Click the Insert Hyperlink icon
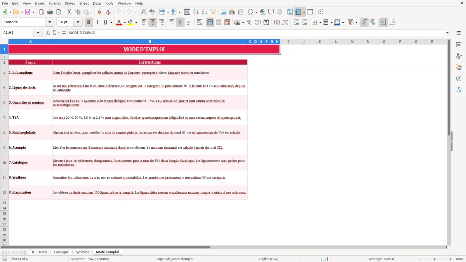466x262 pixels. click(263, 12)
